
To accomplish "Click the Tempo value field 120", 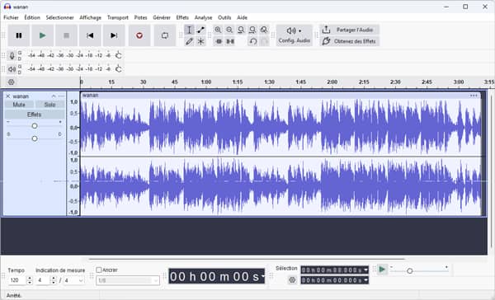I will (x=17, y=280).
